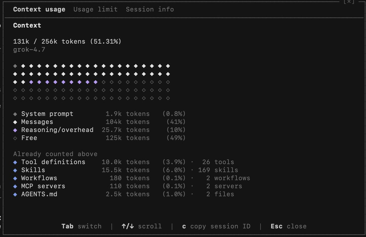Click the 131k / 256k tokens total
366x237 pixels.
(67, 41)
